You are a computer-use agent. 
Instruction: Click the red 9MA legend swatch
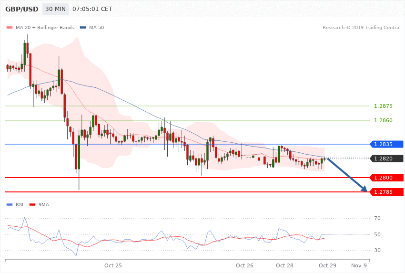(x=32, y=205)
